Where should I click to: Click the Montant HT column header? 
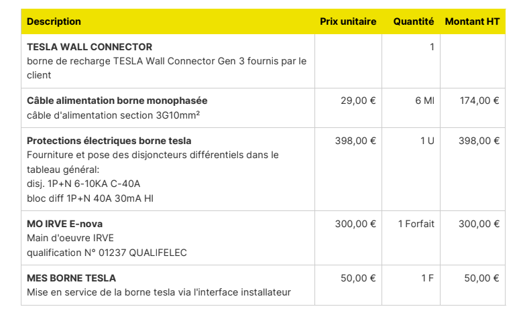pyautogui.click(x=472, y=21)
